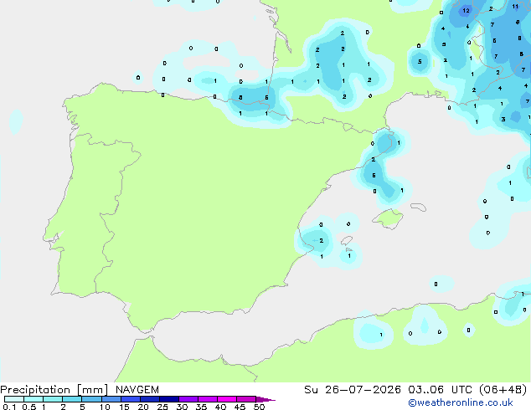Click the "11" precipitation value on map
This screenshot has width=531, height=410.
click(x=515, y=6)
